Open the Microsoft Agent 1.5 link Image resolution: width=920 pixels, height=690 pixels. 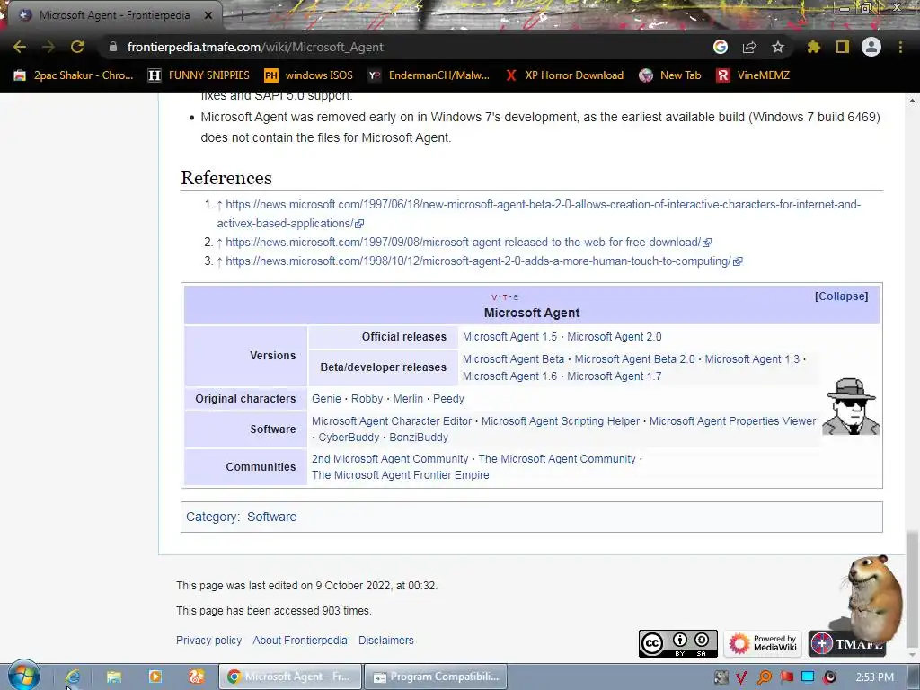pos(509,337)
